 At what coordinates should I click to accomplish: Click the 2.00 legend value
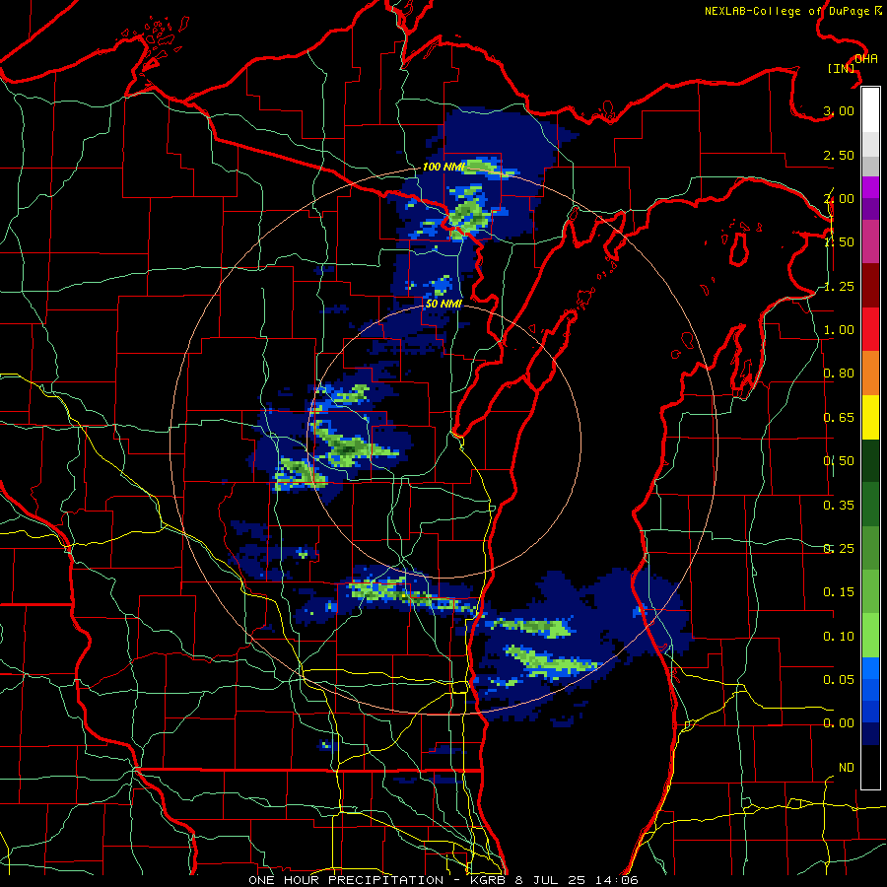pos(839,198)
